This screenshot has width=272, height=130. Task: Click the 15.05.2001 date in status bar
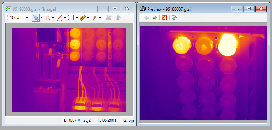107,120
